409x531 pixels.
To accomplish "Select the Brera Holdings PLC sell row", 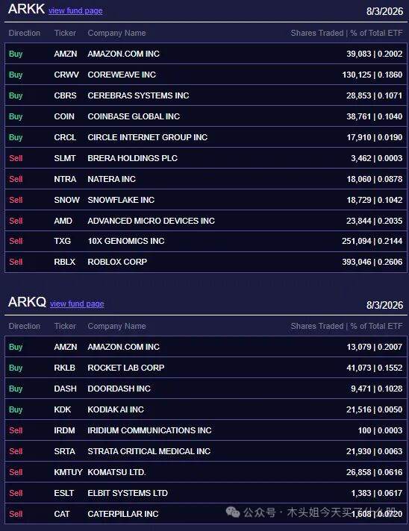I will 206,158.
